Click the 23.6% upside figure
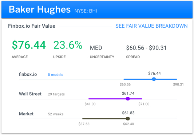Screen dimensions: 194x135 pyautogui.click(x=68, y=45)
